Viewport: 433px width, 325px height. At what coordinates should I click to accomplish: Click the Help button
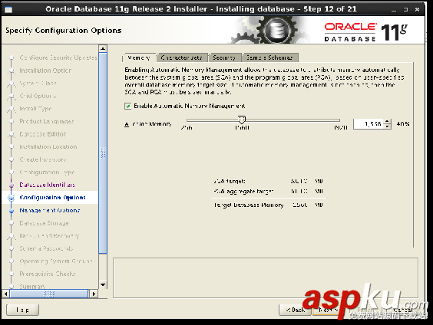pos(22,310)
